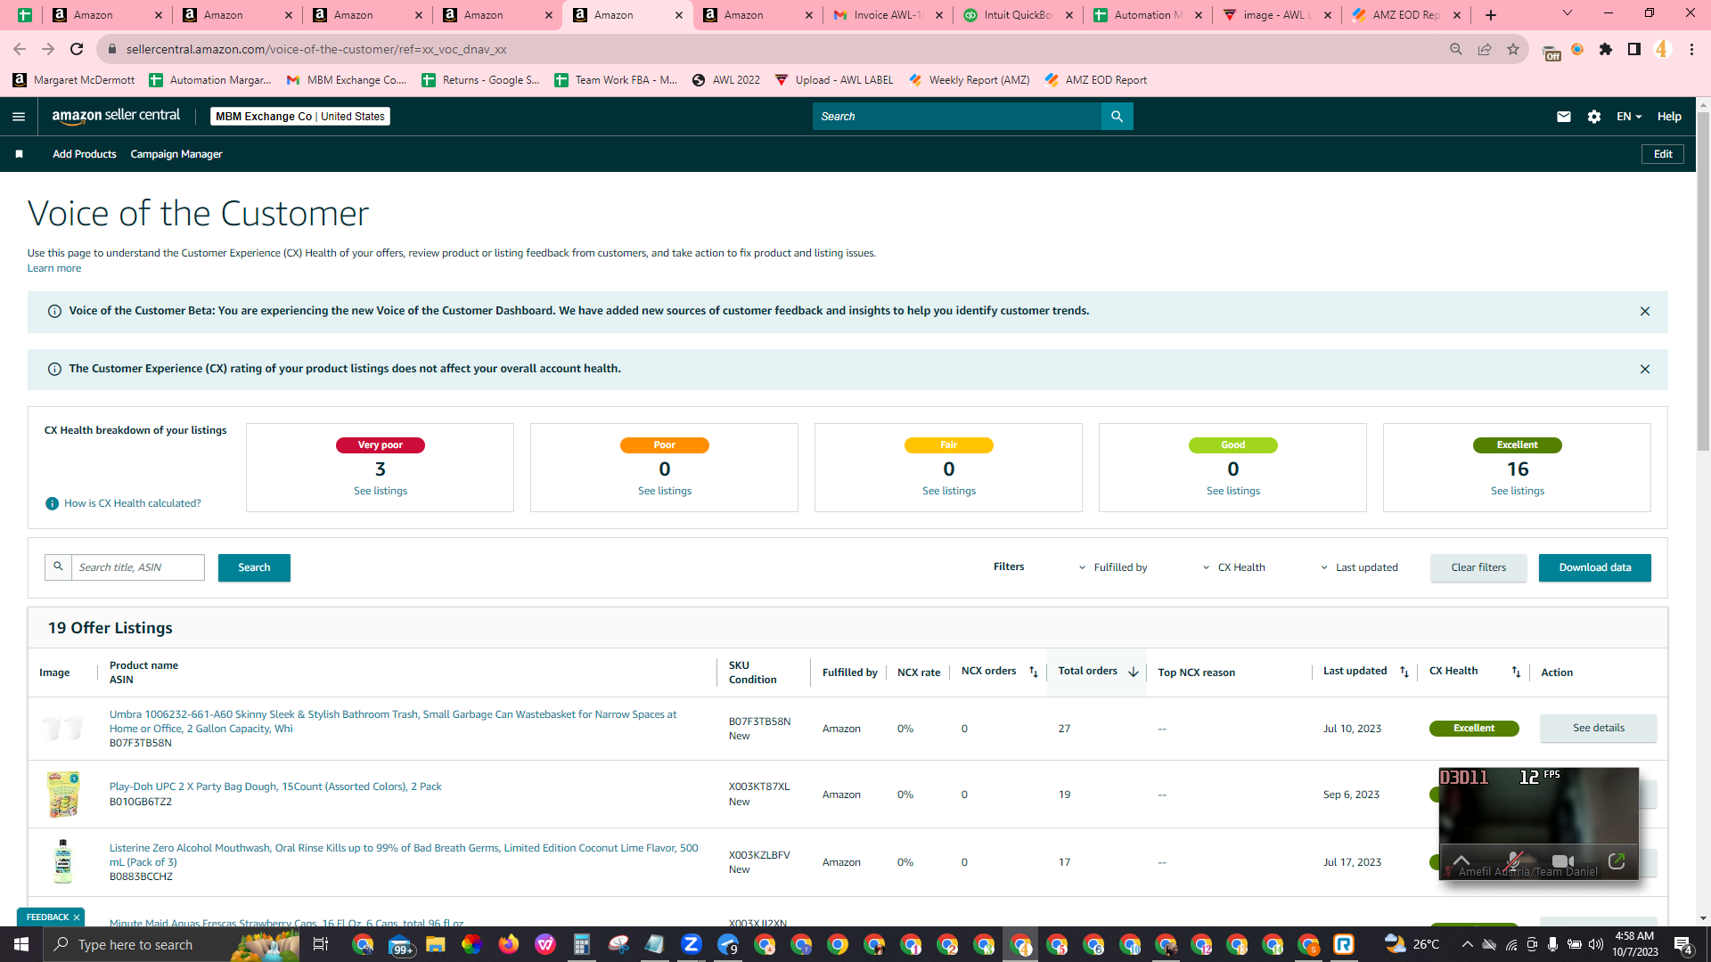Image resolution: width=1711 pixels, height=962 pixels.
Task: Bookmark this page with the star icon
Action: tap(1513, 49)
